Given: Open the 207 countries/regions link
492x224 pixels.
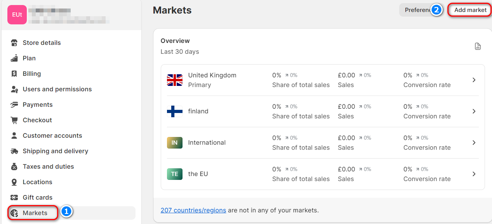Looking at the screenshot, I should pyautogui.click(x=193, y=210).
